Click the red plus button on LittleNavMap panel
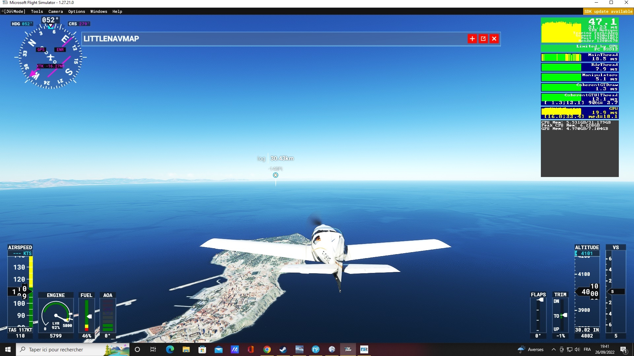Viewport: 634px width, 356px height. click(472, 39)
